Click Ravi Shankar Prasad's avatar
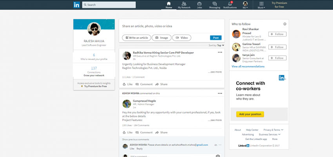The width and height of the screenshot is (333, 157). pos(236,34)
